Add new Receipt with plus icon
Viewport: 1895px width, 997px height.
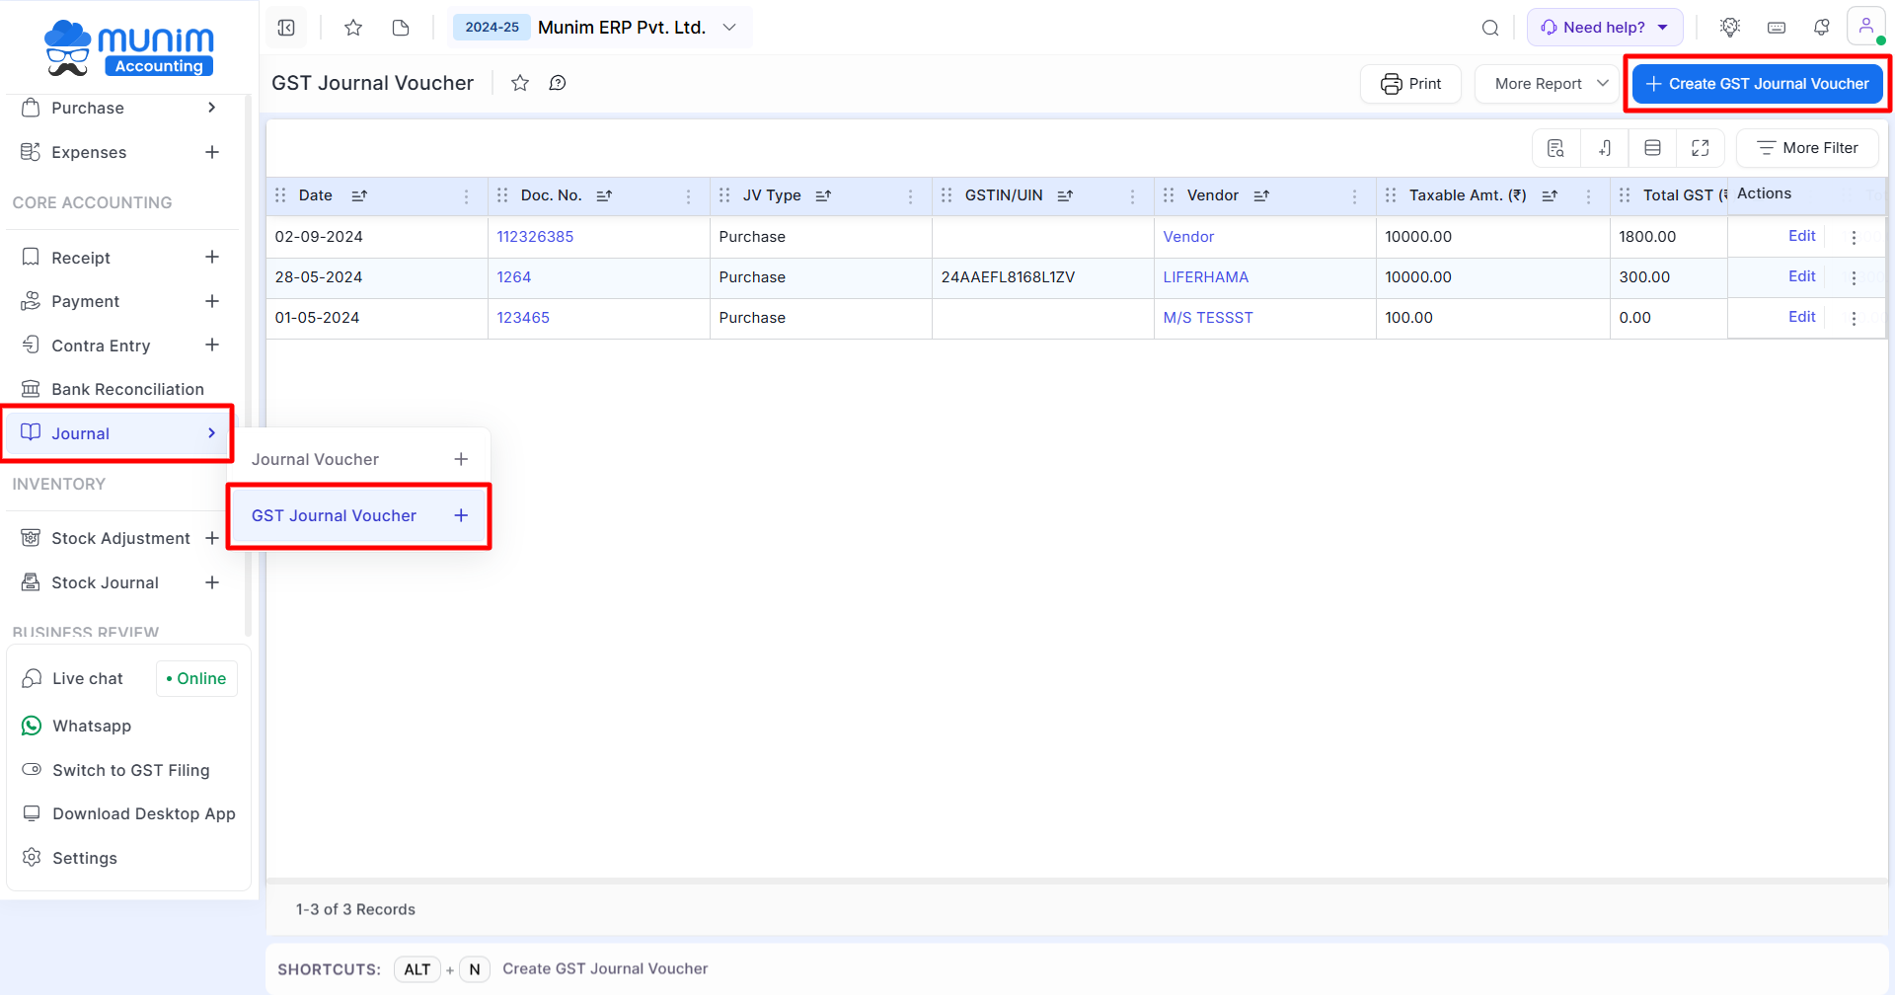click(212, 257)
